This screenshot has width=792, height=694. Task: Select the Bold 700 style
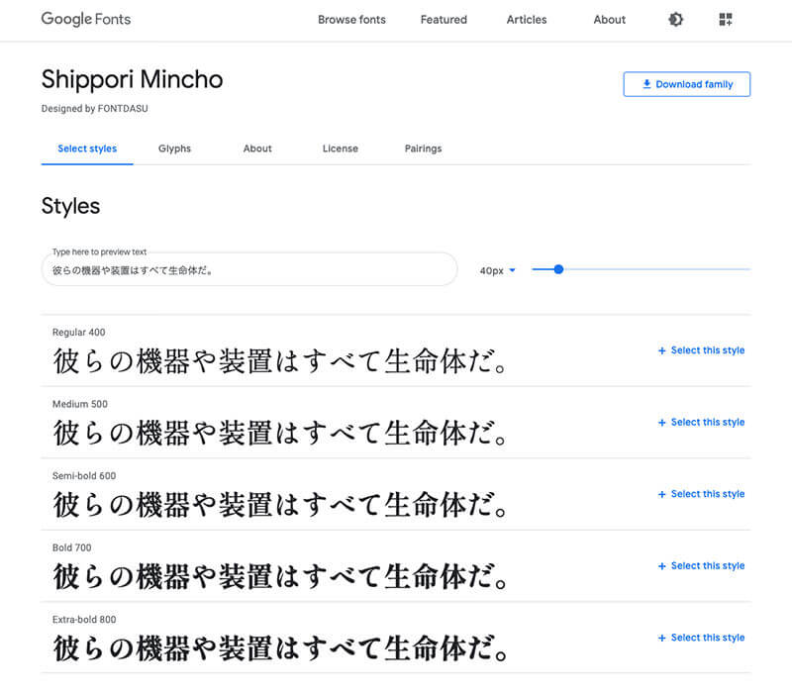coord(701,565)
